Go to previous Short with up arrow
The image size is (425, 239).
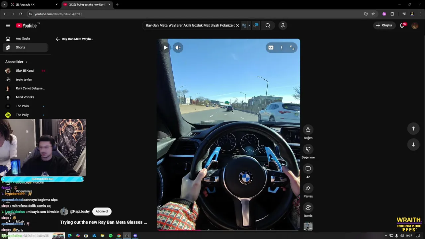[413, 128]
